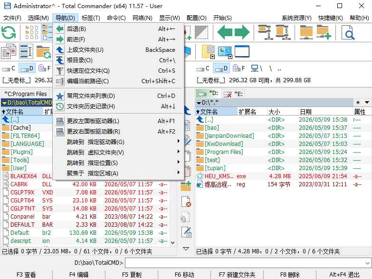
Task: Switch to the *E: tab in right panel
Action: [233, 94]
